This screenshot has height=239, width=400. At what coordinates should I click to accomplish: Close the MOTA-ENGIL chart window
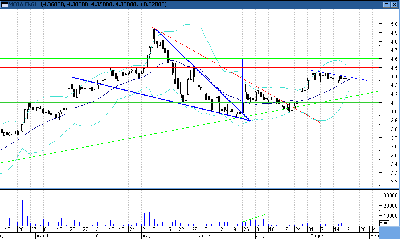click(394, 4)
